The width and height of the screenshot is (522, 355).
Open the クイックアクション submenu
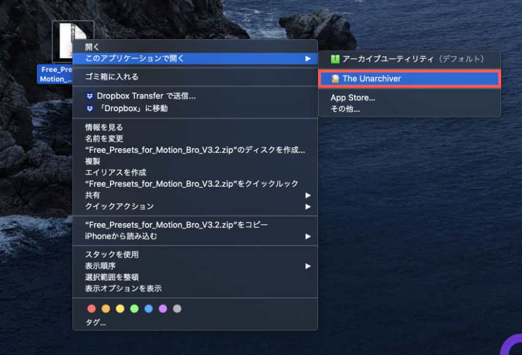coord(195,206)
